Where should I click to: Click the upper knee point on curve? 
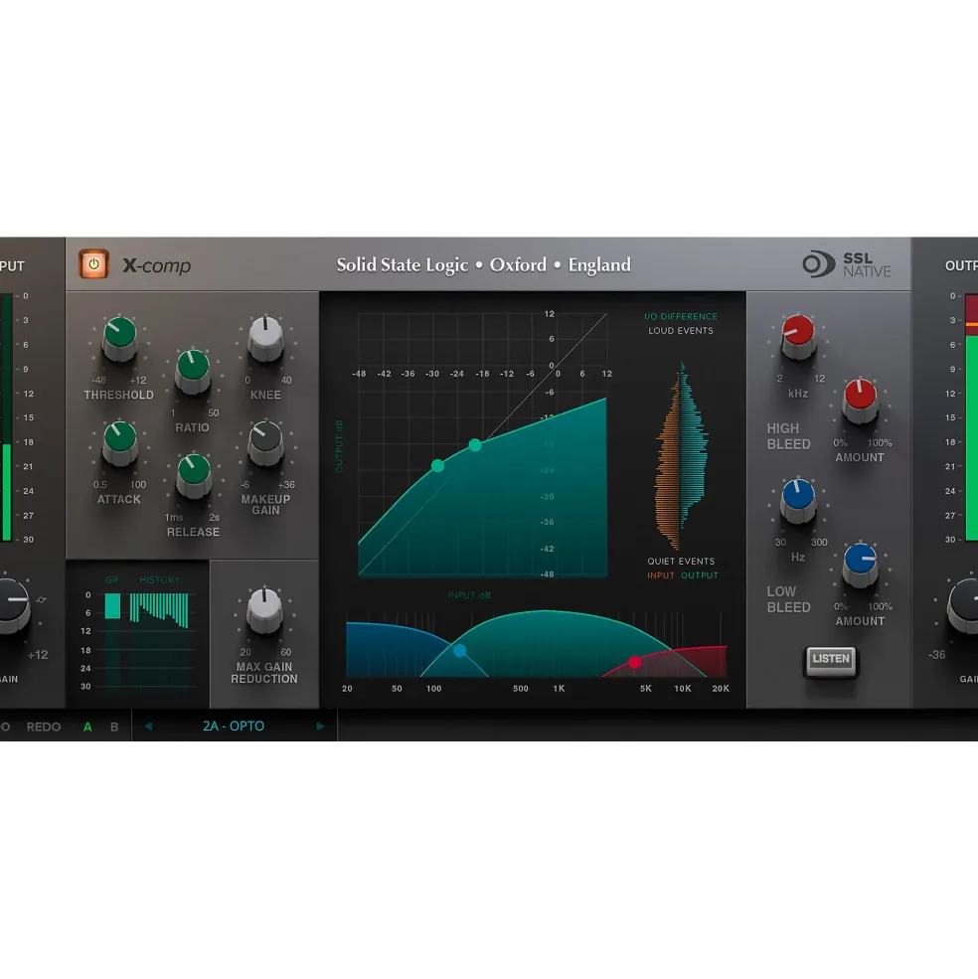(x=475, y=445)
